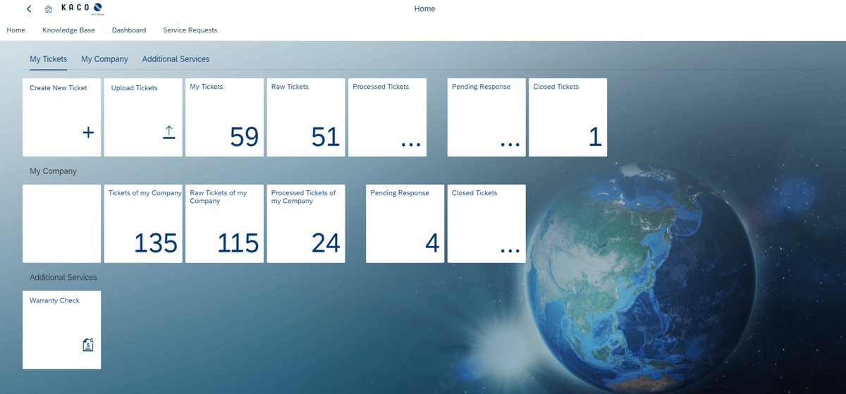The image size is (846, 394).
Task: Open the My Tickets tile showing 59
Action: pos(224,117)
